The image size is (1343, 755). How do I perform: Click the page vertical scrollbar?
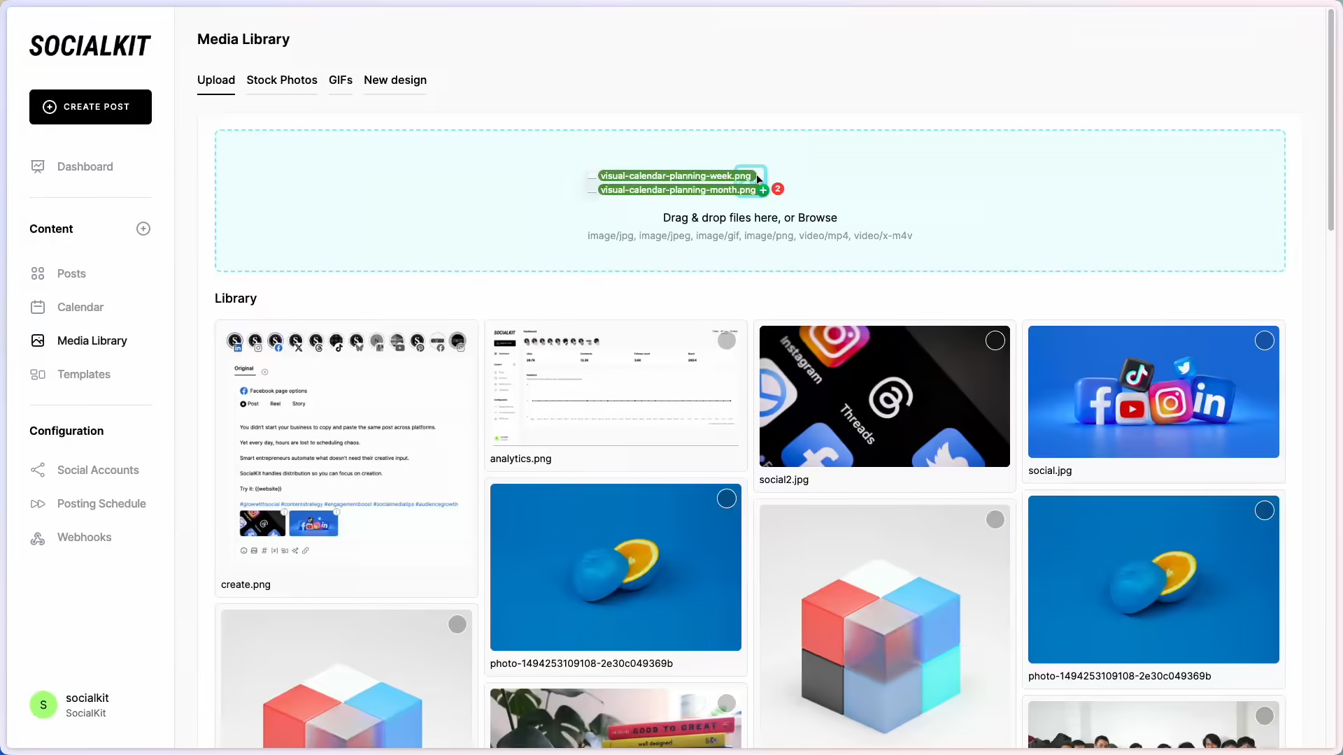[x=1331, y=119]
